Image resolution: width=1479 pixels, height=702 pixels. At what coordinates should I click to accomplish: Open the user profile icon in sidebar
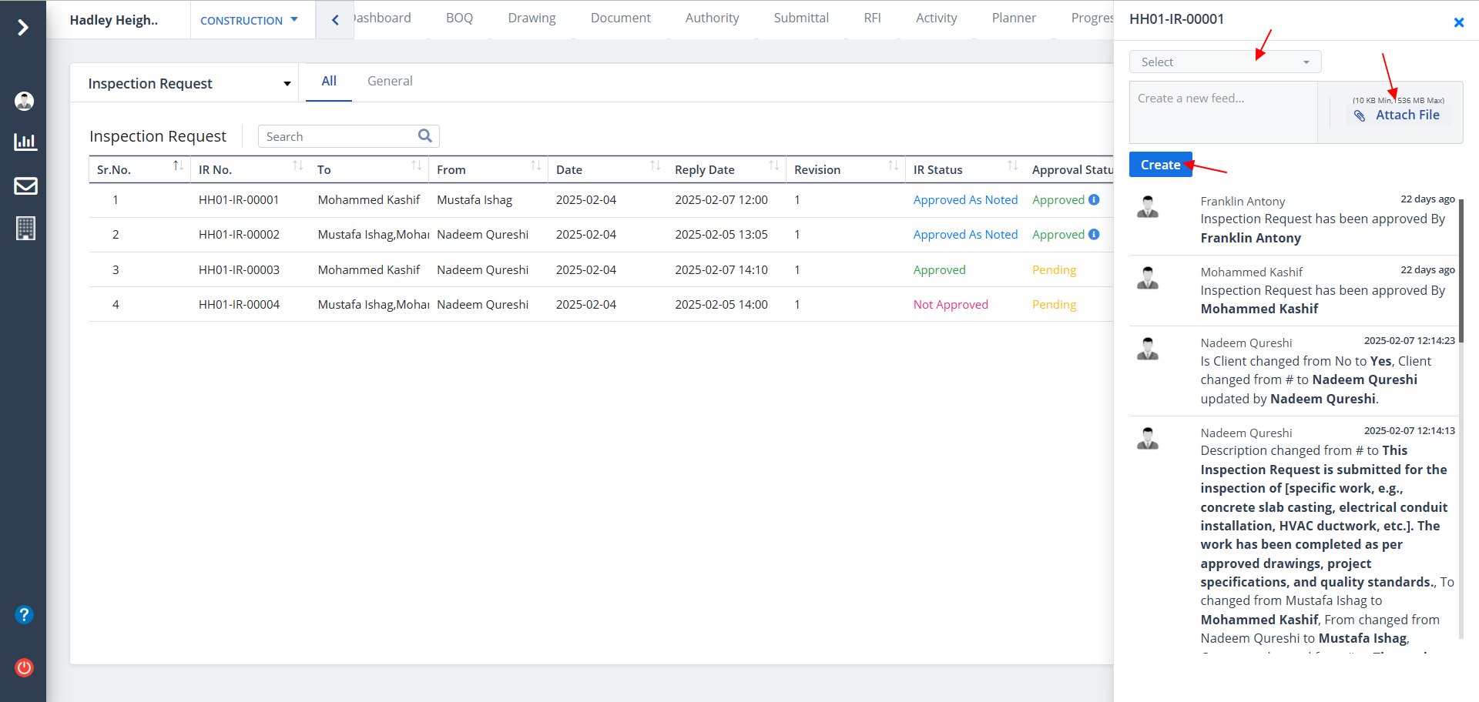click(x=25, y=101)
